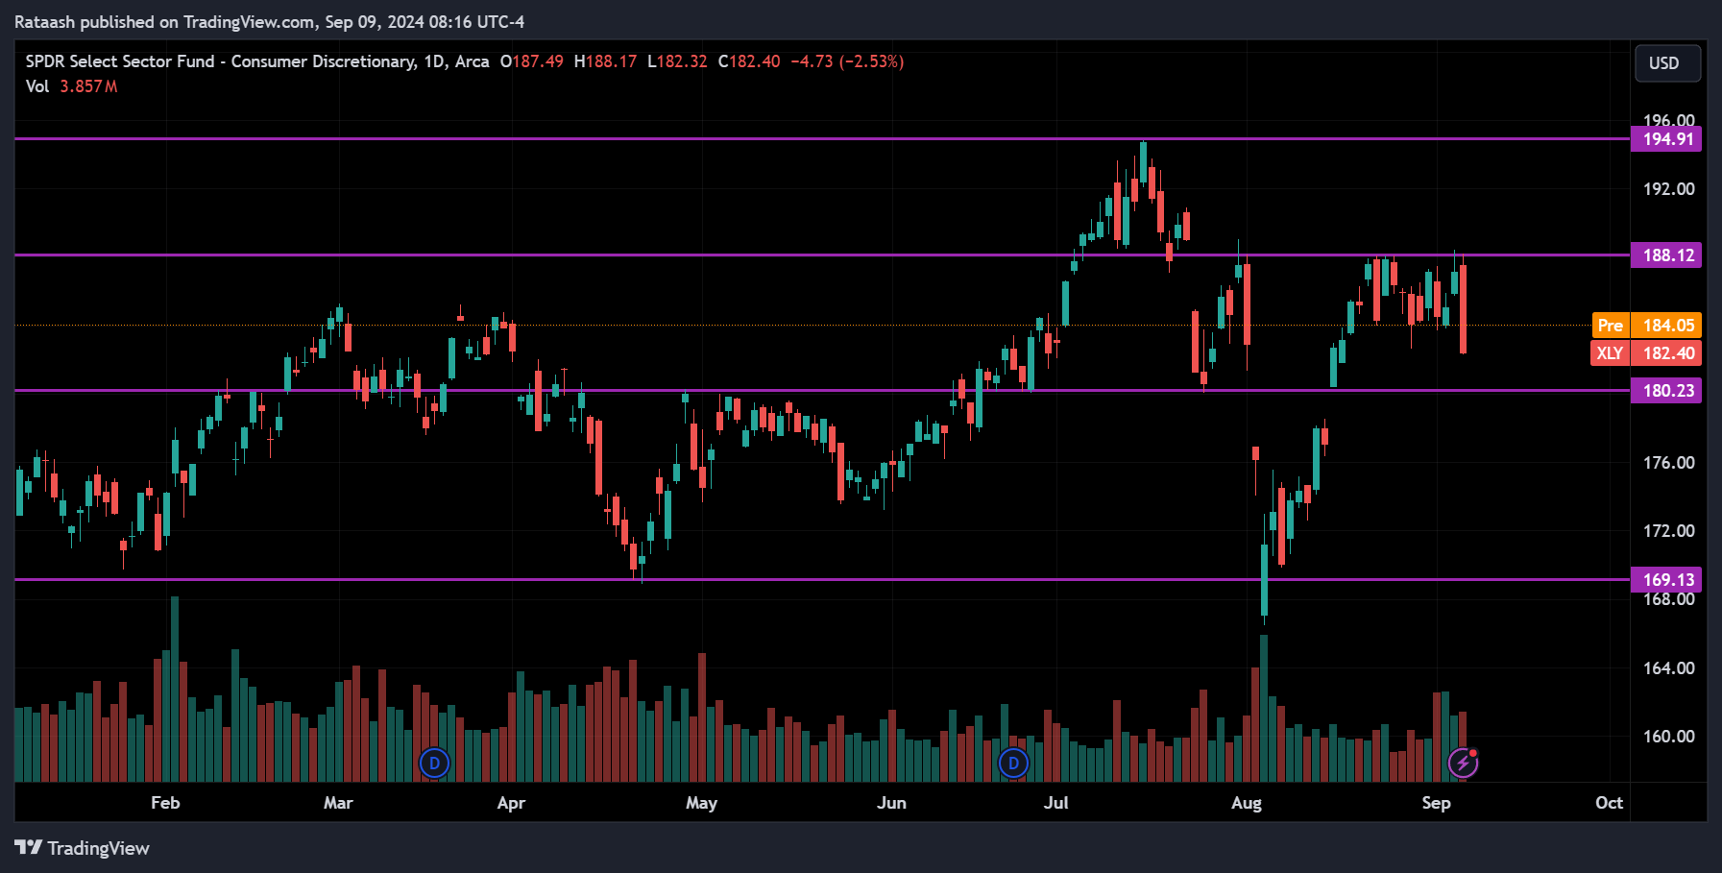Click the Oct label on time axis

tap(1609, 803)
